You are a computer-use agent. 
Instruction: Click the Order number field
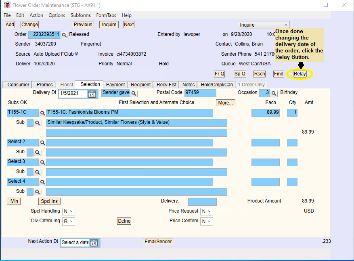coord(44,35)
